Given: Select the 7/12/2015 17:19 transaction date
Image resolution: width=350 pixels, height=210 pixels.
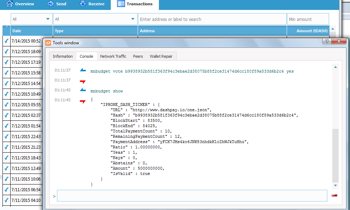Looking at the screenshot, I should pyautogui.click(x=26, y=62).
